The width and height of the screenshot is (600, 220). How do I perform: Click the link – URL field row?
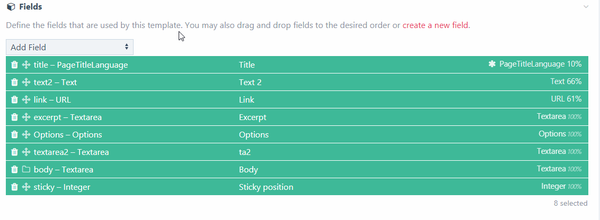pyautogui.click(x=52, y=100)
